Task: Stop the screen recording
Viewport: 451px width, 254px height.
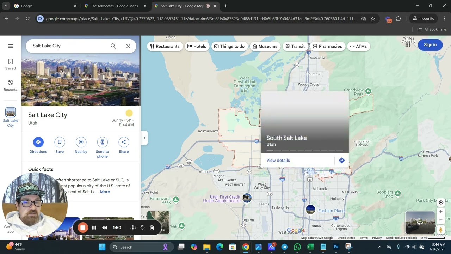Action: [83, 228]
